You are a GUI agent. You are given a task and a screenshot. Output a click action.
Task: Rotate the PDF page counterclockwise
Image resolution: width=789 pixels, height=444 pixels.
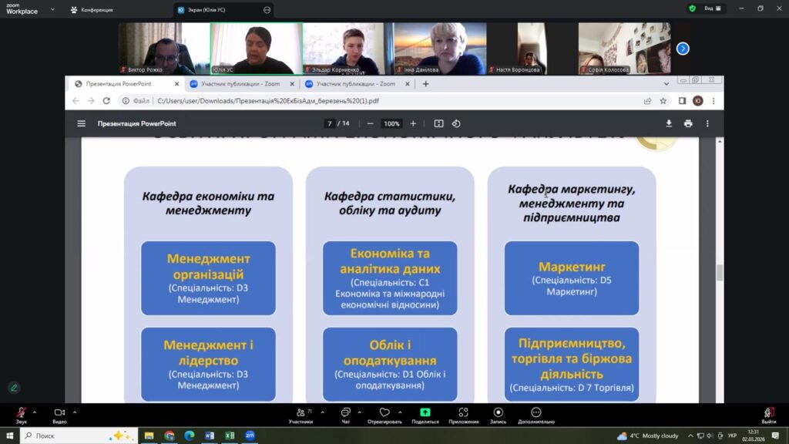[x=456, y=123]
